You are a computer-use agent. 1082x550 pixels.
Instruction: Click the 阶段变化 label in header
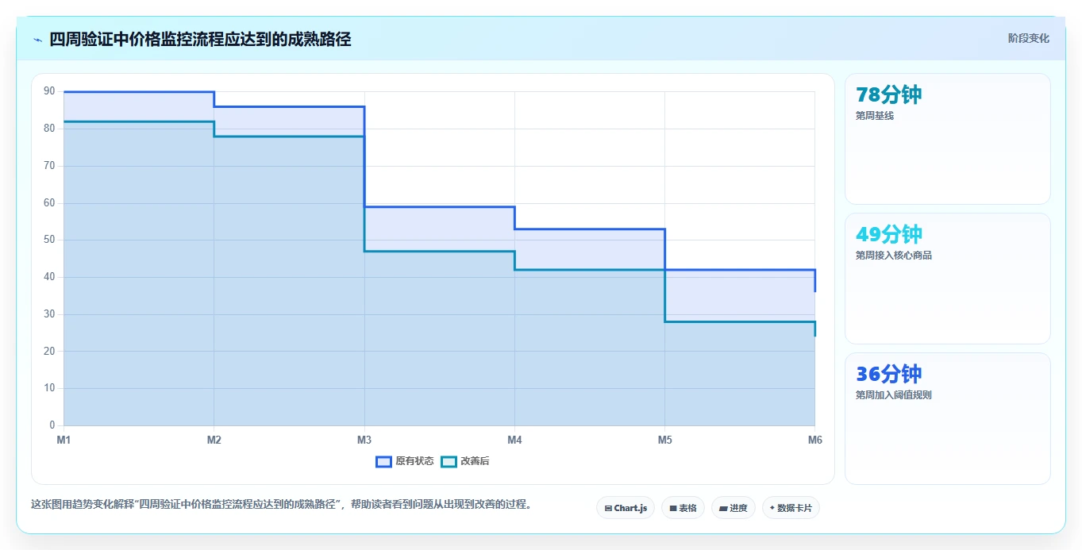tap(1028, 39)
